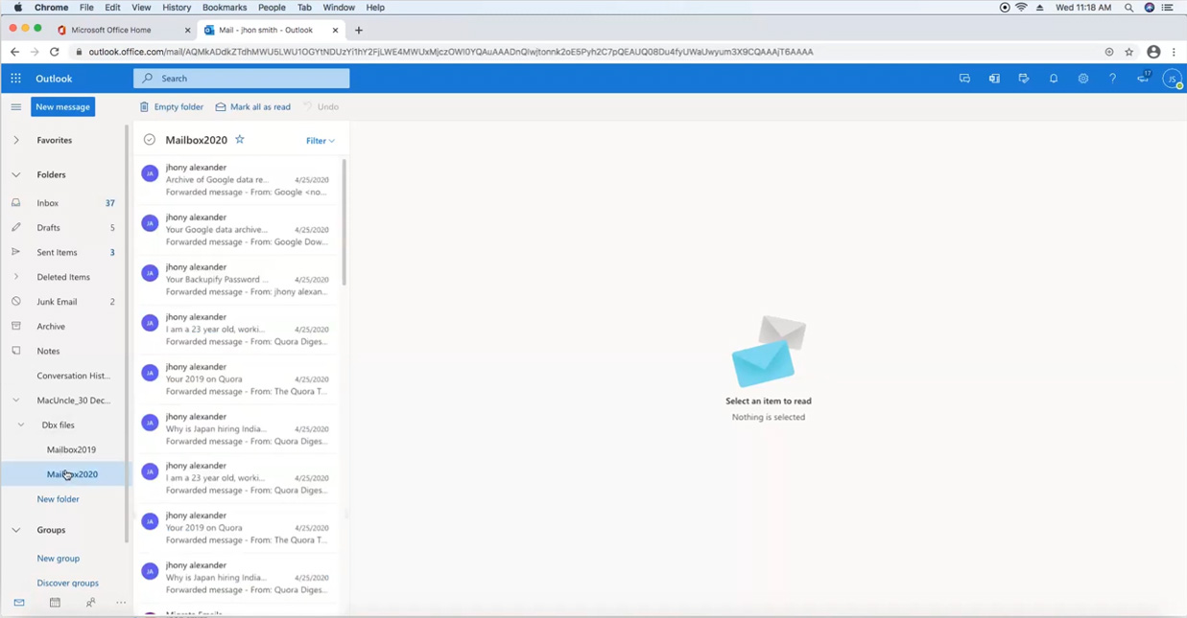Screen dimensions: 1187x618
Task: Open the Filter dropdown
Action: [320, 140]
